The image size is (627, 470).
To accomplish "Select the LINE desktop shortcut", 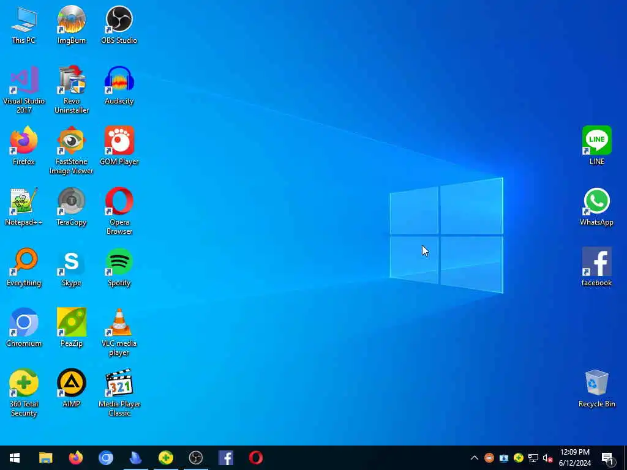I will coord(596,146).
